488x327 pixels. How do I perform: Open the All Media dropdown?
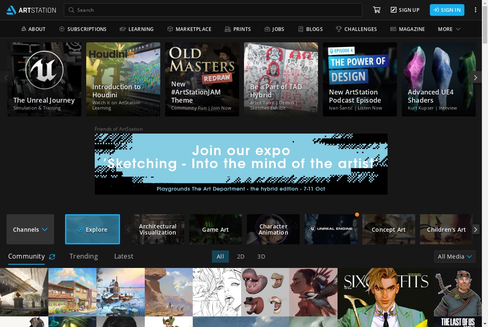[x=455, y=257]
